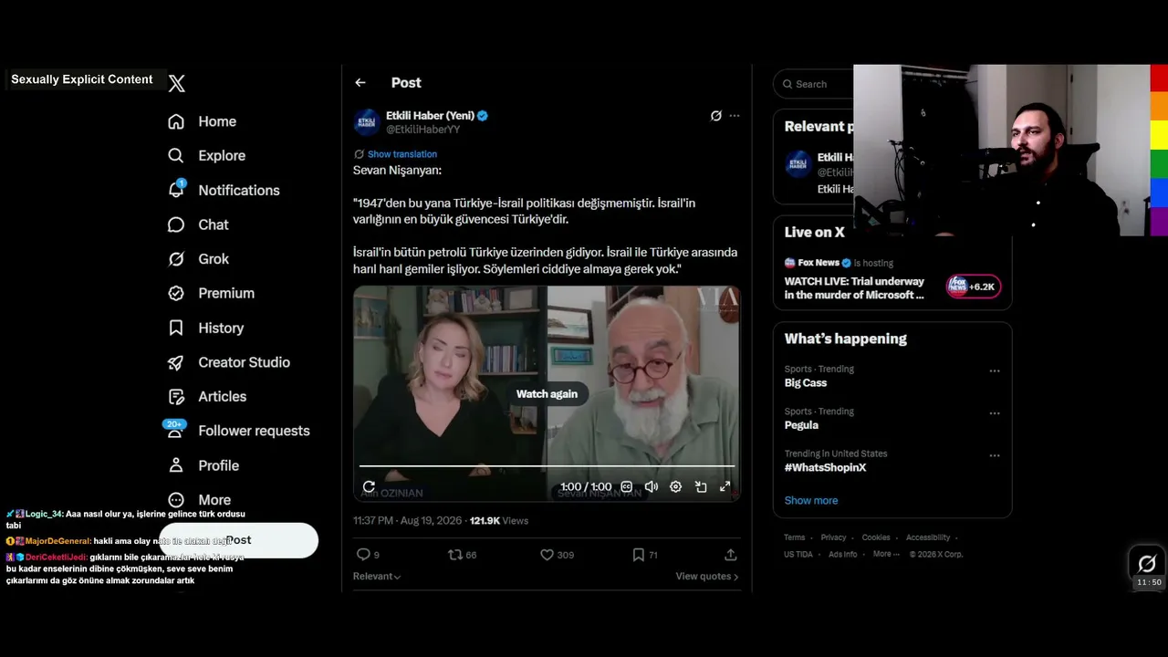This screenshot has height=657, width=1168.
Task: Open the US TIDA footer link
Action: click(798, 554)
